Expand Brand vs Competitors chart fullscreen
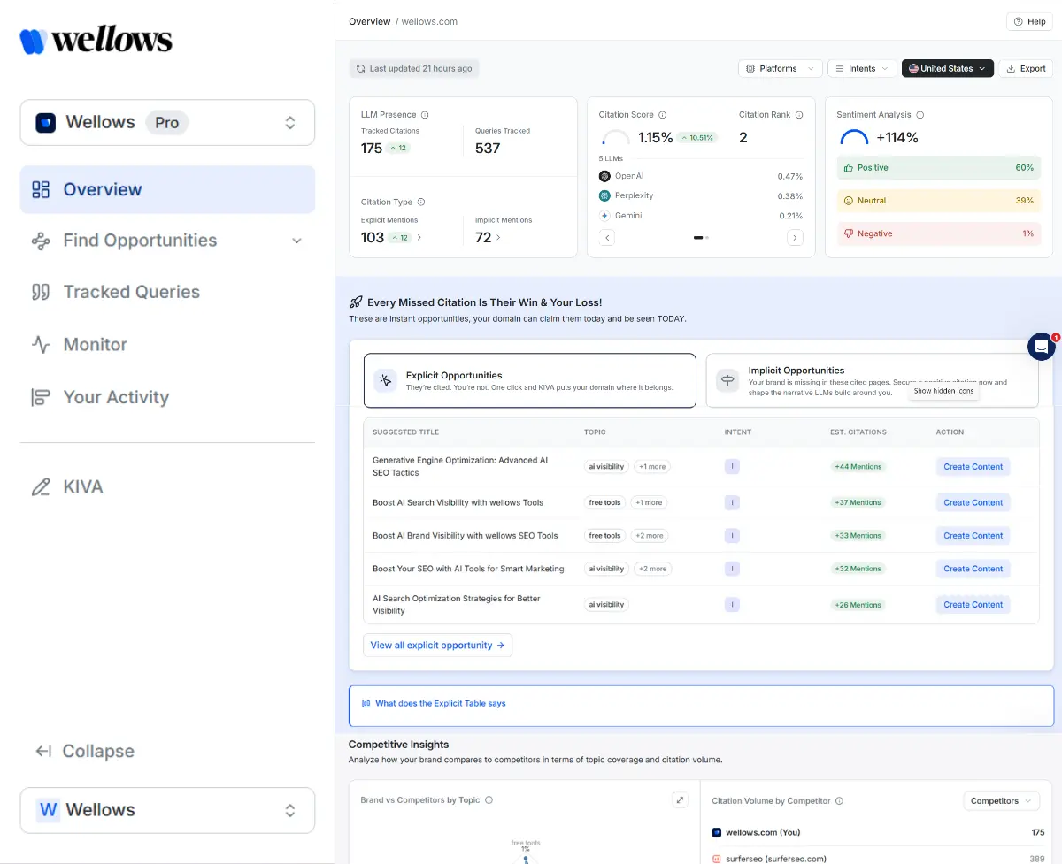Viewport: 1062px width, 864px height. click(680, 800)
